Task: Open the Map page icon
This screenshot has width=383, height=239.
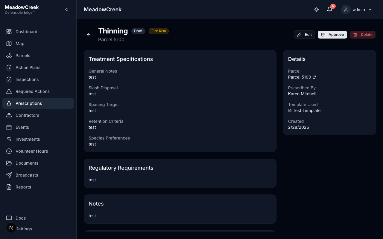Action: click(9, 44)
